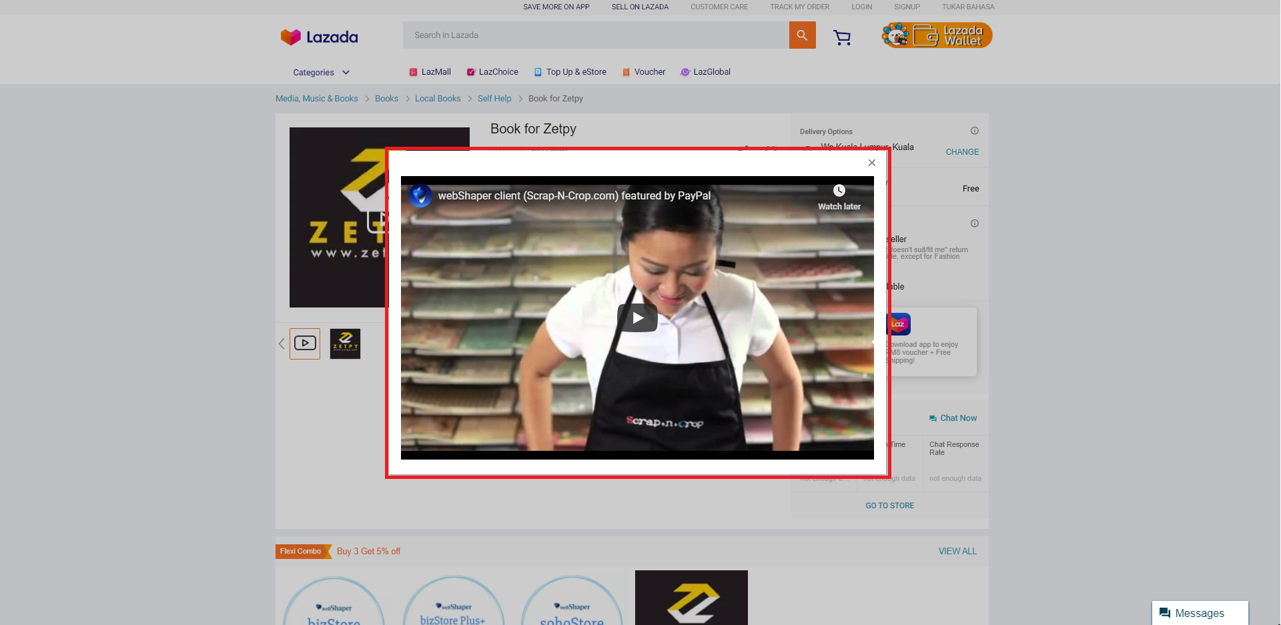
Task: Click SAVE MORE ON APP
Action: (x=556, y=7)
